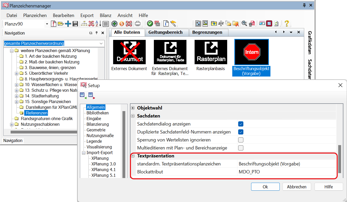The width and height of the screenshot is (347, 202).
Task: Click the yellow question mark help icon
Action: pos(286,24)
